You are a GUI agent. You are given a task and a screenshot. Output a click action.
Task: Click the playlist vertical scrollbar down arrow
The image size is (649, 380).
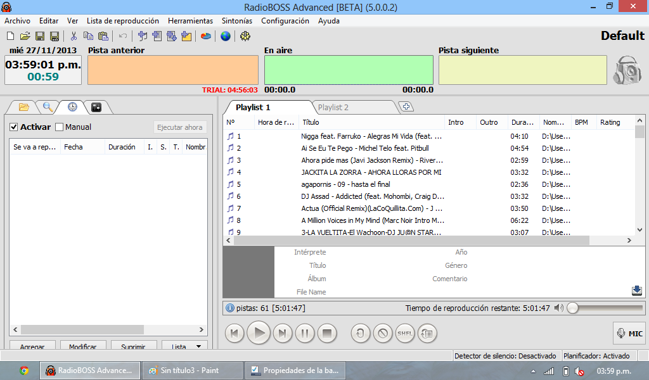coord(640,230)
